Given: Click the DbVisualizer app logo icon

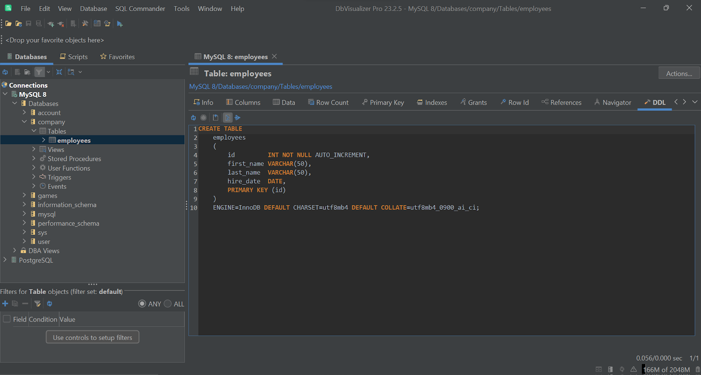Looking at the screenshot, I should pos(8,8).
